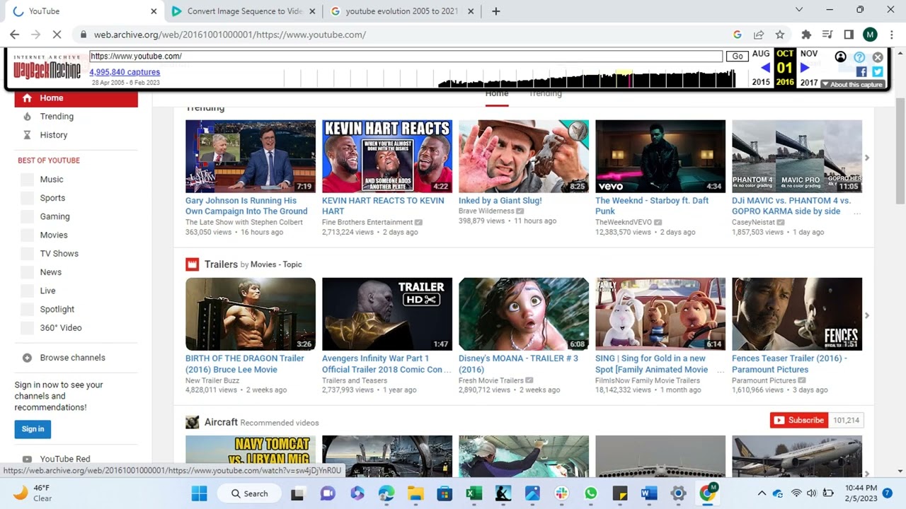Open a new browser tab
Image resolution: width=906 pixels, height=509 pixels.
496,11
